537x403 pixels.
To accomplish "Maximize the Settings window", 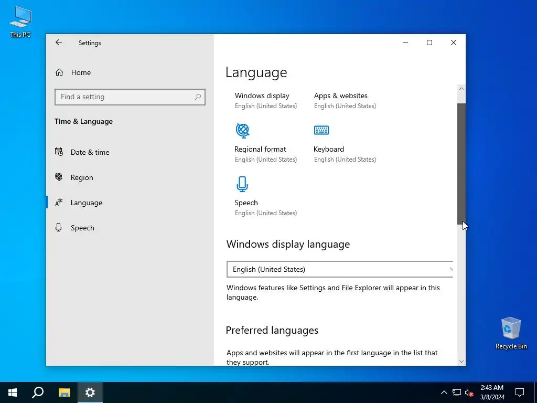I will (x=429, y=43).
